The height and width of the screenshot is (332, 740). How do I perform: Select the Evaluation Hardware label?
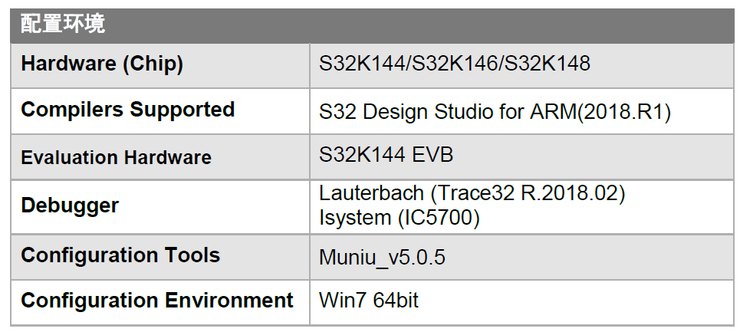point(116,158)
